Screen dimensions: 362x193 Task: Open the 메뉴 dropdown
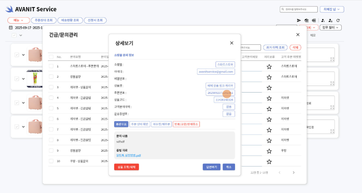(19, 20)
